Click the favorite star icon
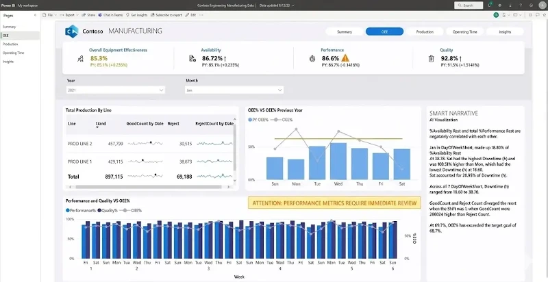 pyautogui.click(x=543, y=15)
